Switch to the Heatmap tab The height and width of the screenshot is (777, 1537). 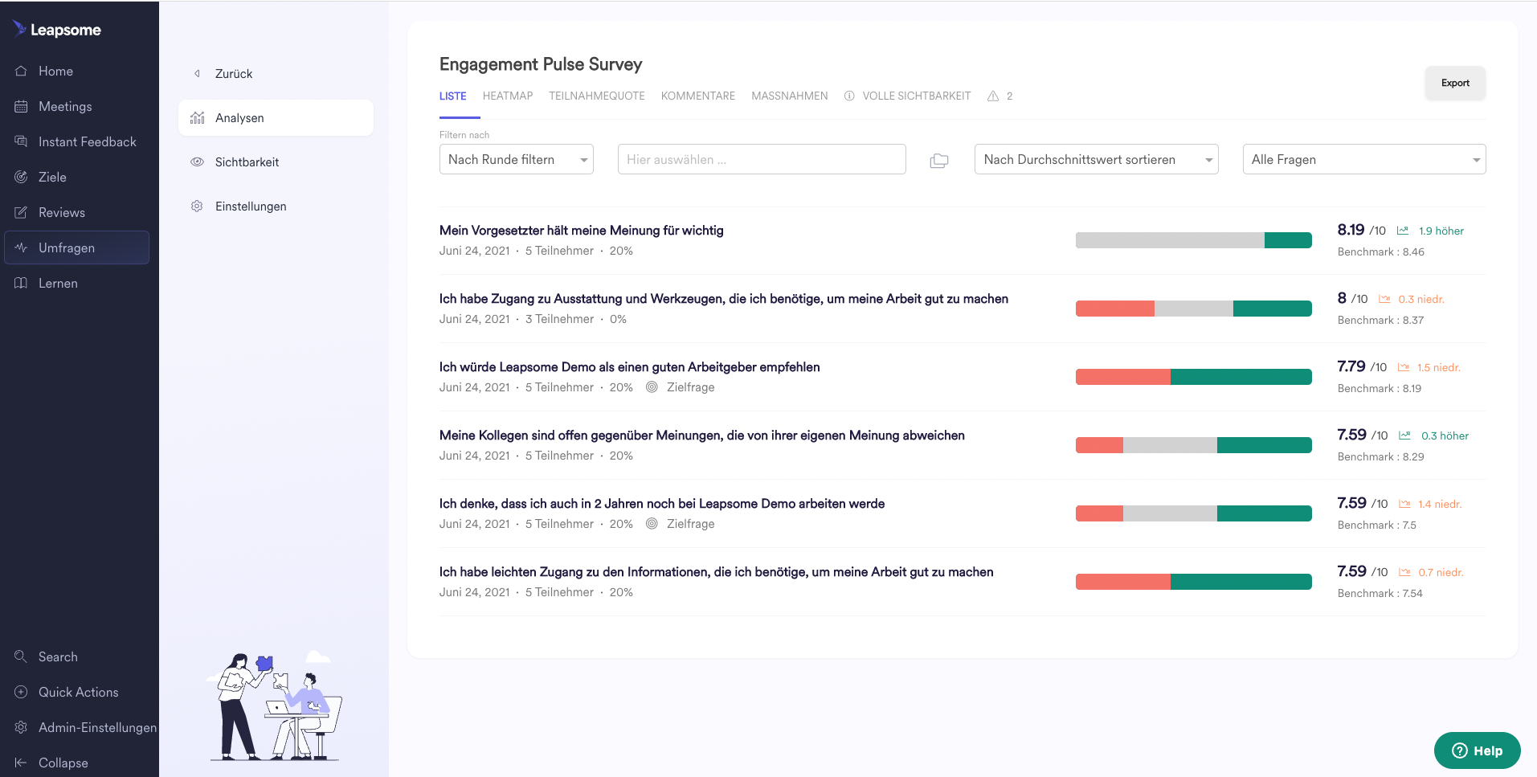507,96
